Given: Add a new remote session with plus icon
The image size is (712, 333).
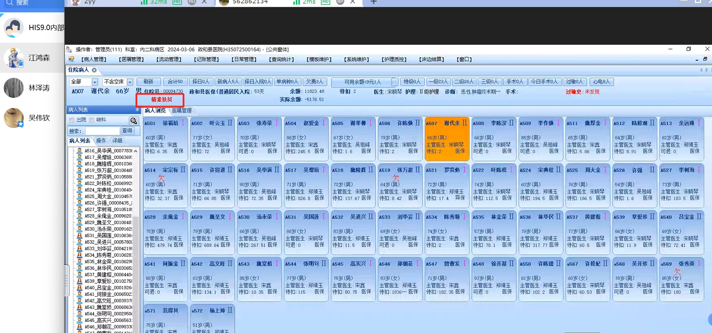Looking at the screenshot, I should 374,2.
